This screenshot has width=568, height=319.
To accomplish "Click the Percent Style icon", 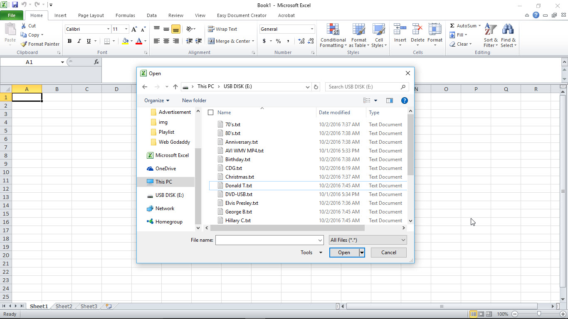I will tap(278, 41).
